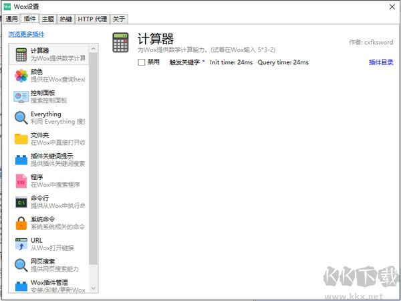The width and height of the screenshot is (401, 301).
Task: Click the plugin list scrollbar thumb
Action: point(93,159)
